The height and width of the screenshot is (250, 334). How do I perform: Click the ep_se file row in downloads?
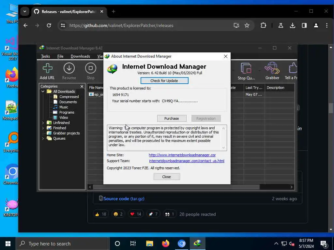coord(96,94)
